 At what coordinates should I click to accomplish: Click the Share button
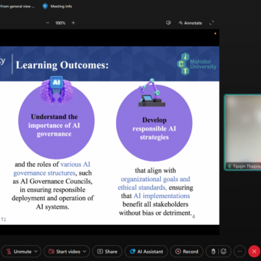107,252
